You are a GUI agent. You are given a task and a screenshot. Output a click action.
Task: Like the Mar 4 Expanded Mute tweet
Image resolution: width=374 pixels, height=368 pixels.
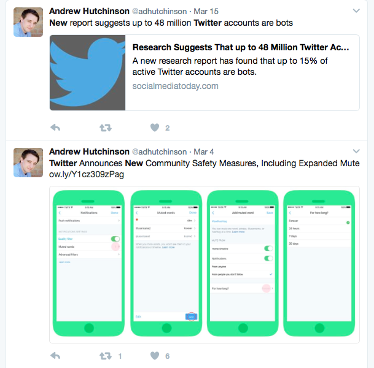tap(155, 356)
